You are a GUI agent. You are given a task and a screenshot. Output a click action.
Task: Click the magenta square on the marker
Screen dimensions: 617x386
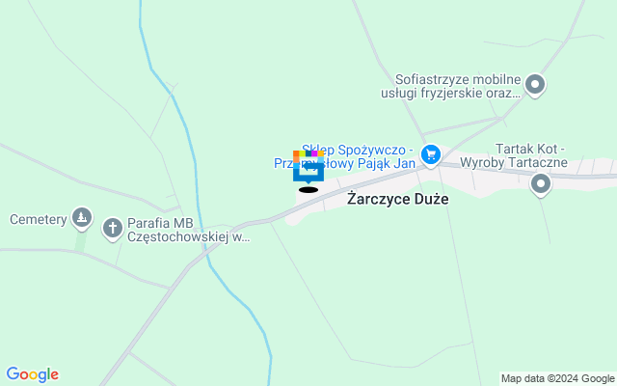pos(314,153)
